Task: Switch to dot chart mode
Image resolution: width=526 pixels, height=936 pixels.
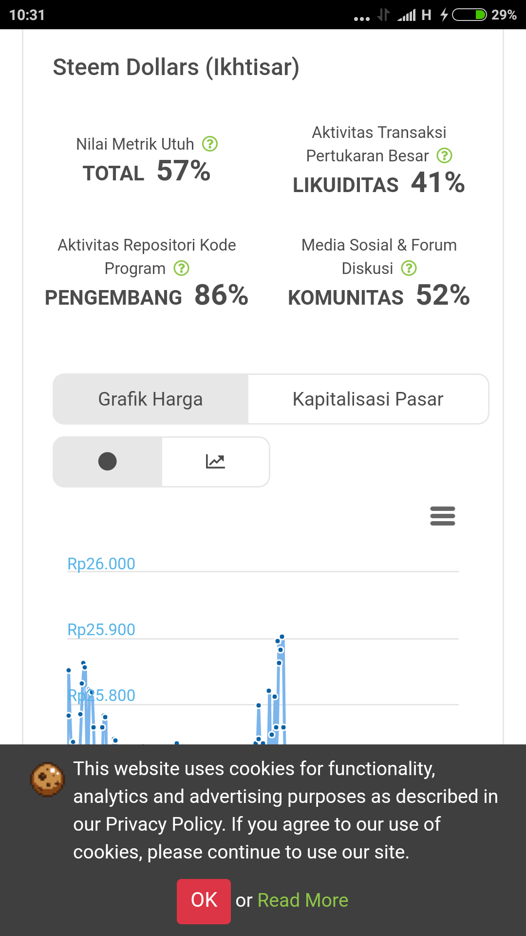Action: point(108,462)
